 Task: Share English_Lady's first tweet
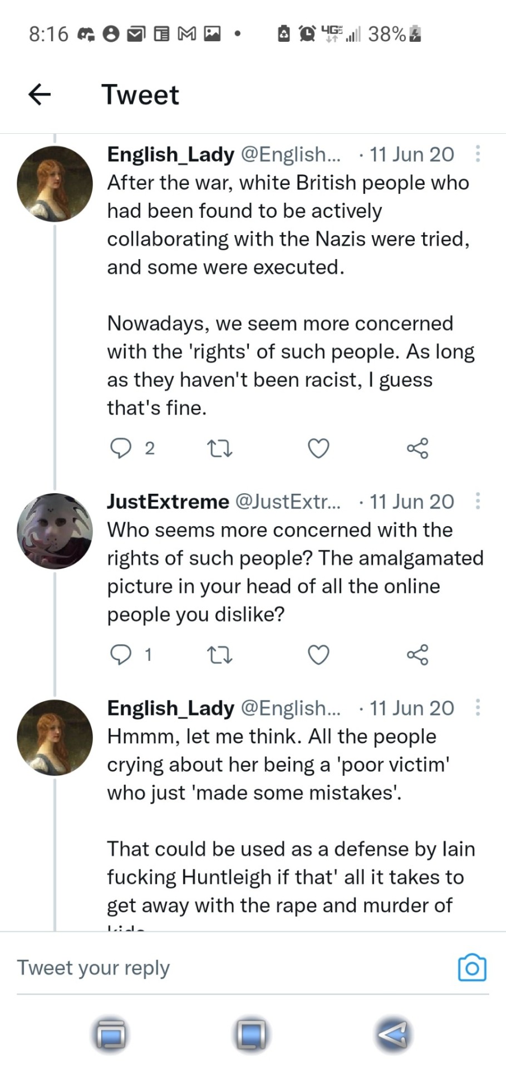coord(417,448)
